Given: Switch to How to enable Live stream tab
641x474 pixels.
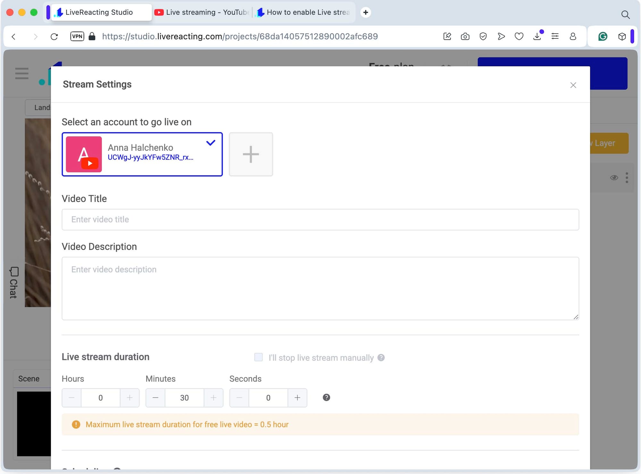Looking at the screenshot, I should 304,12.
